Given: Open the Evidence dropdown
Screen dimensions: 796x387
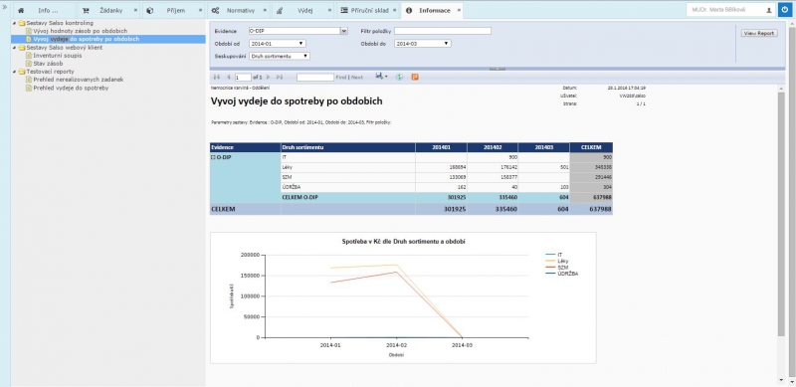Looking at the screenshot, I should click(x=344, y=31).
